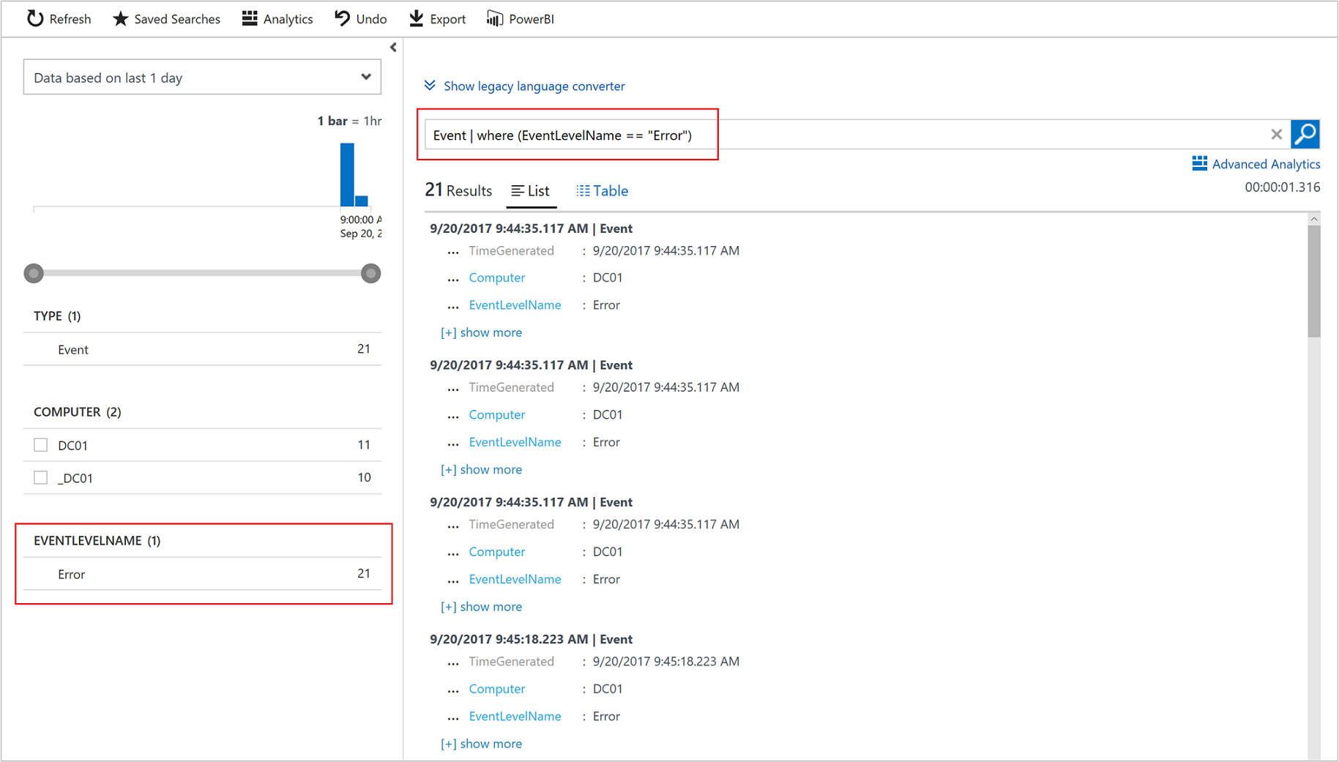Screen dimensions: 1339x762
Task: Check the _DC01 computer filter
Action: click(x=41, y=477)
